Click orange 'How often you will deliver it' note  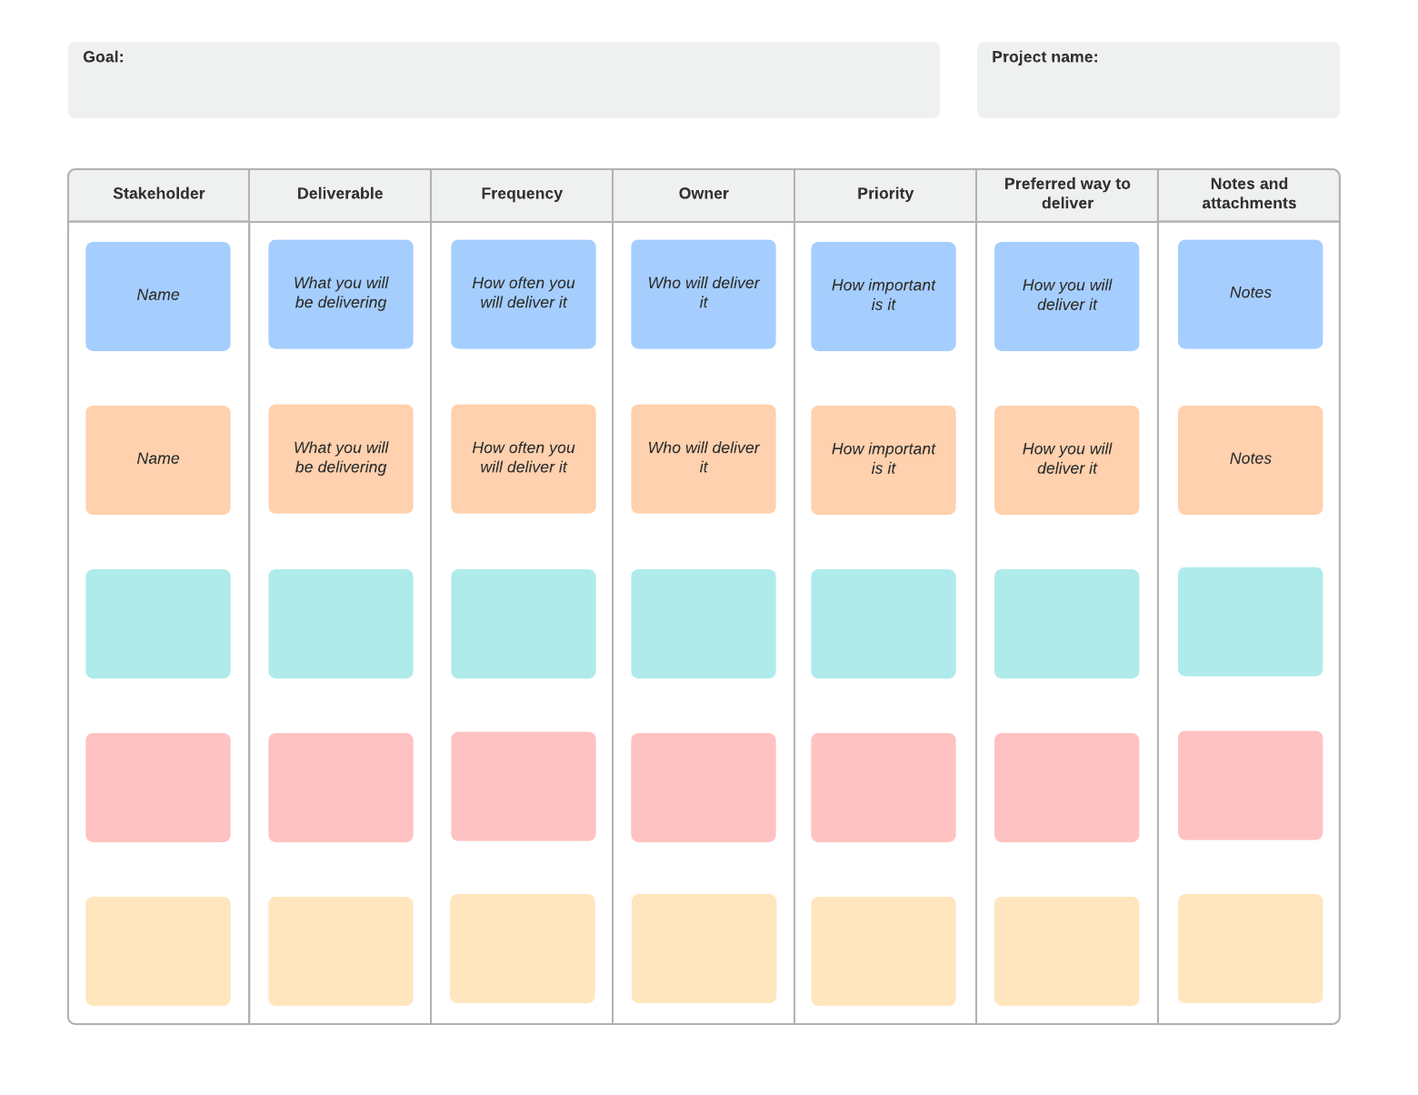[x=524, y=458]
